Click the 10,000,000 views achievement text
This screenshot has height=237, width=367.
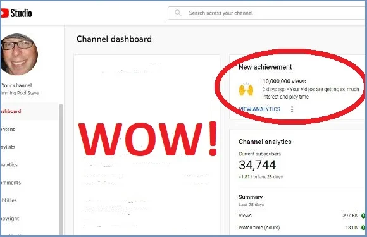(284, 82)
